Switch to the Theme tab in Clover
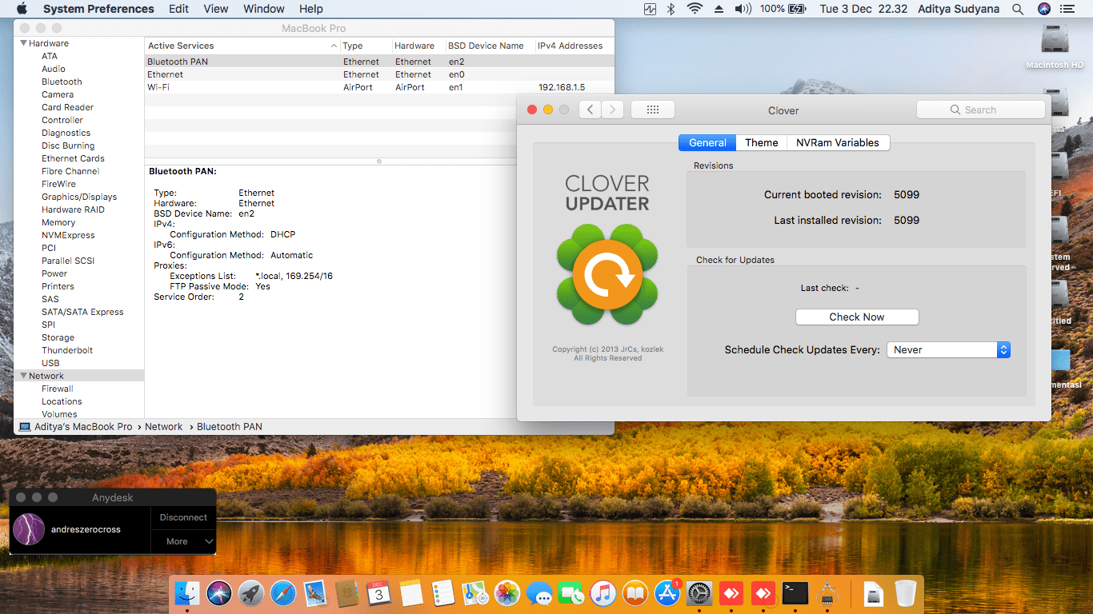 [761, 142]
